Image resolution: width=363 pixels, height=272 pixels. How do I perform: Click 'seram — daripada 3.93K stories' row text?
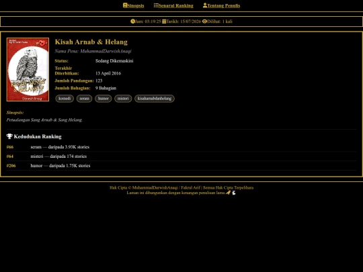pyautogui.click(x=60, y=147)
